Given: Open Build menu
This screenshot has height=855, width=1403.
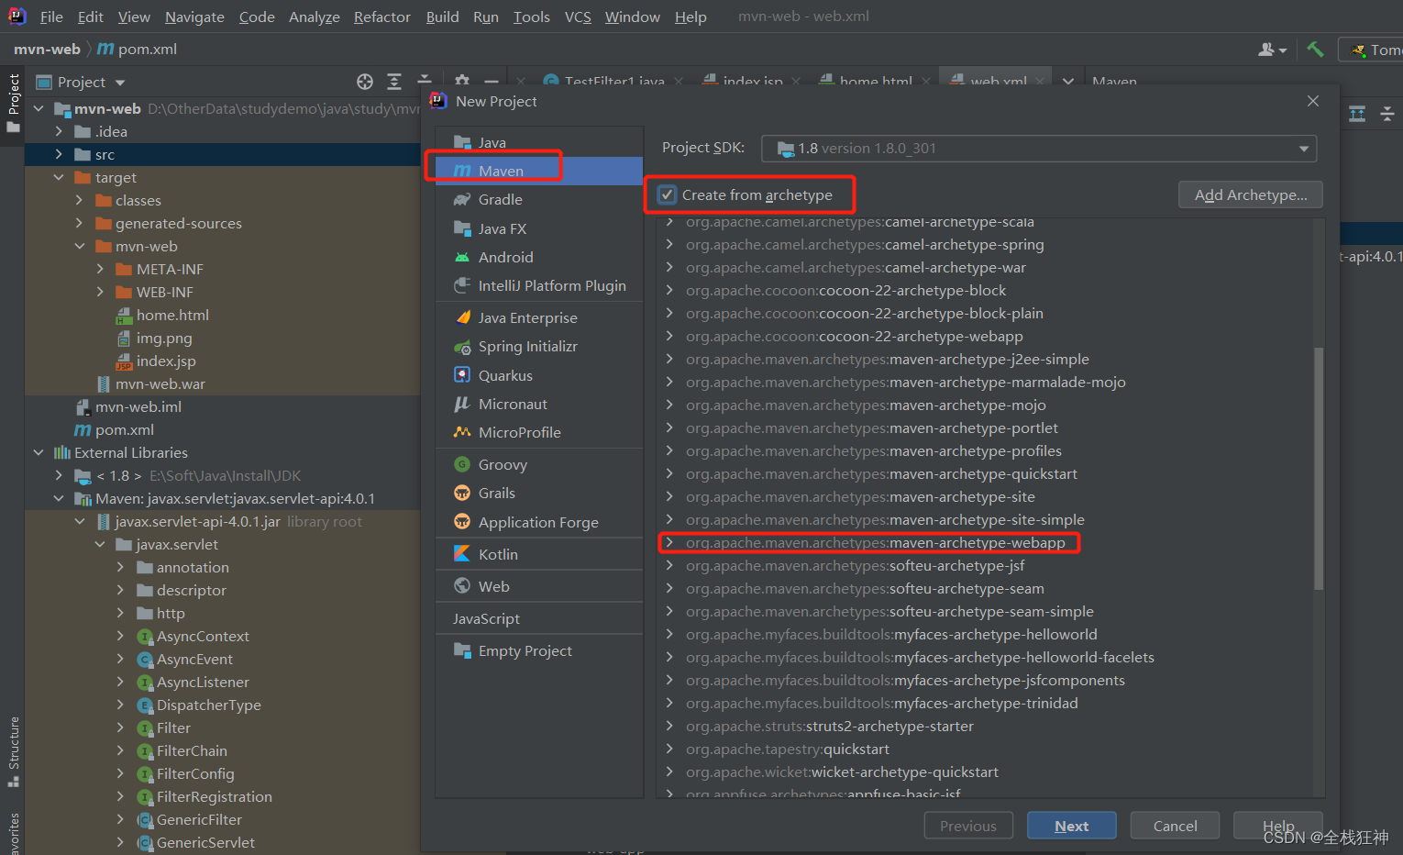Looking at the screenshot, I should pyautogui.click(x=442, y=17).
